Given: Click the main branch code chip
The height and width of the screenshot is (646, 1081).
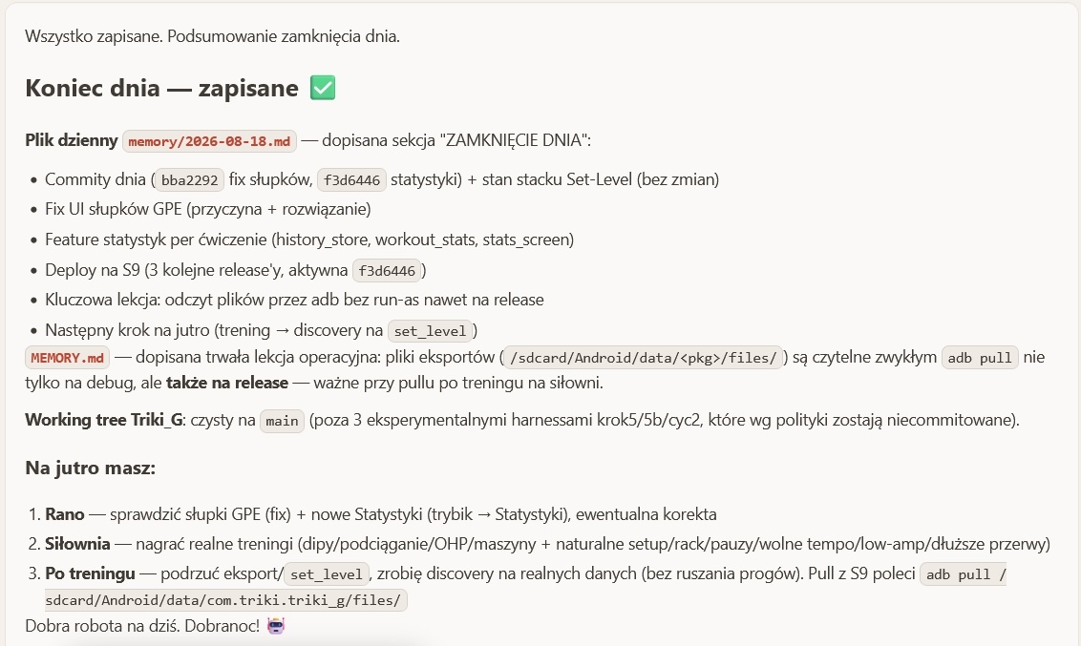Looking at the screenshot, I should (282, 421).
